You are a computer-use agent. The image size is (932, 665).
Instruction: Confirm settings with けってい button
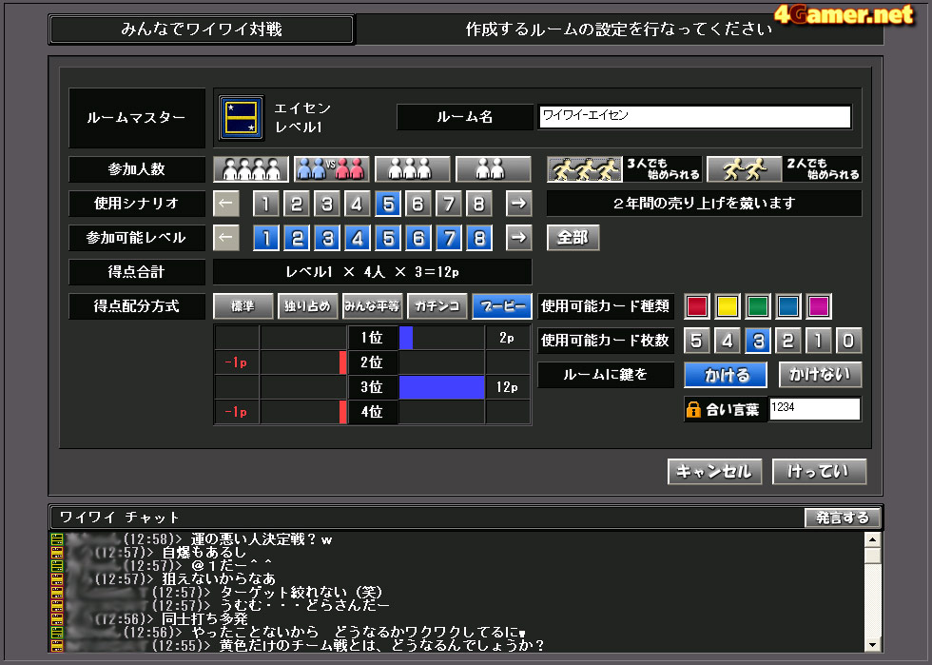819,472
